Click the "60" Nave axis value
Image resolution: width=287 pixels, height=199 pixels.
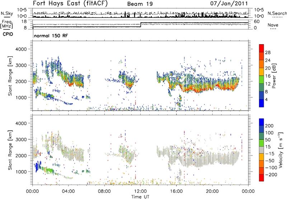257,22
